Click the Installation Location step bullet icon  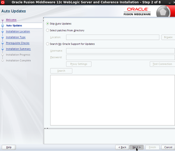(x=3, y=31)
